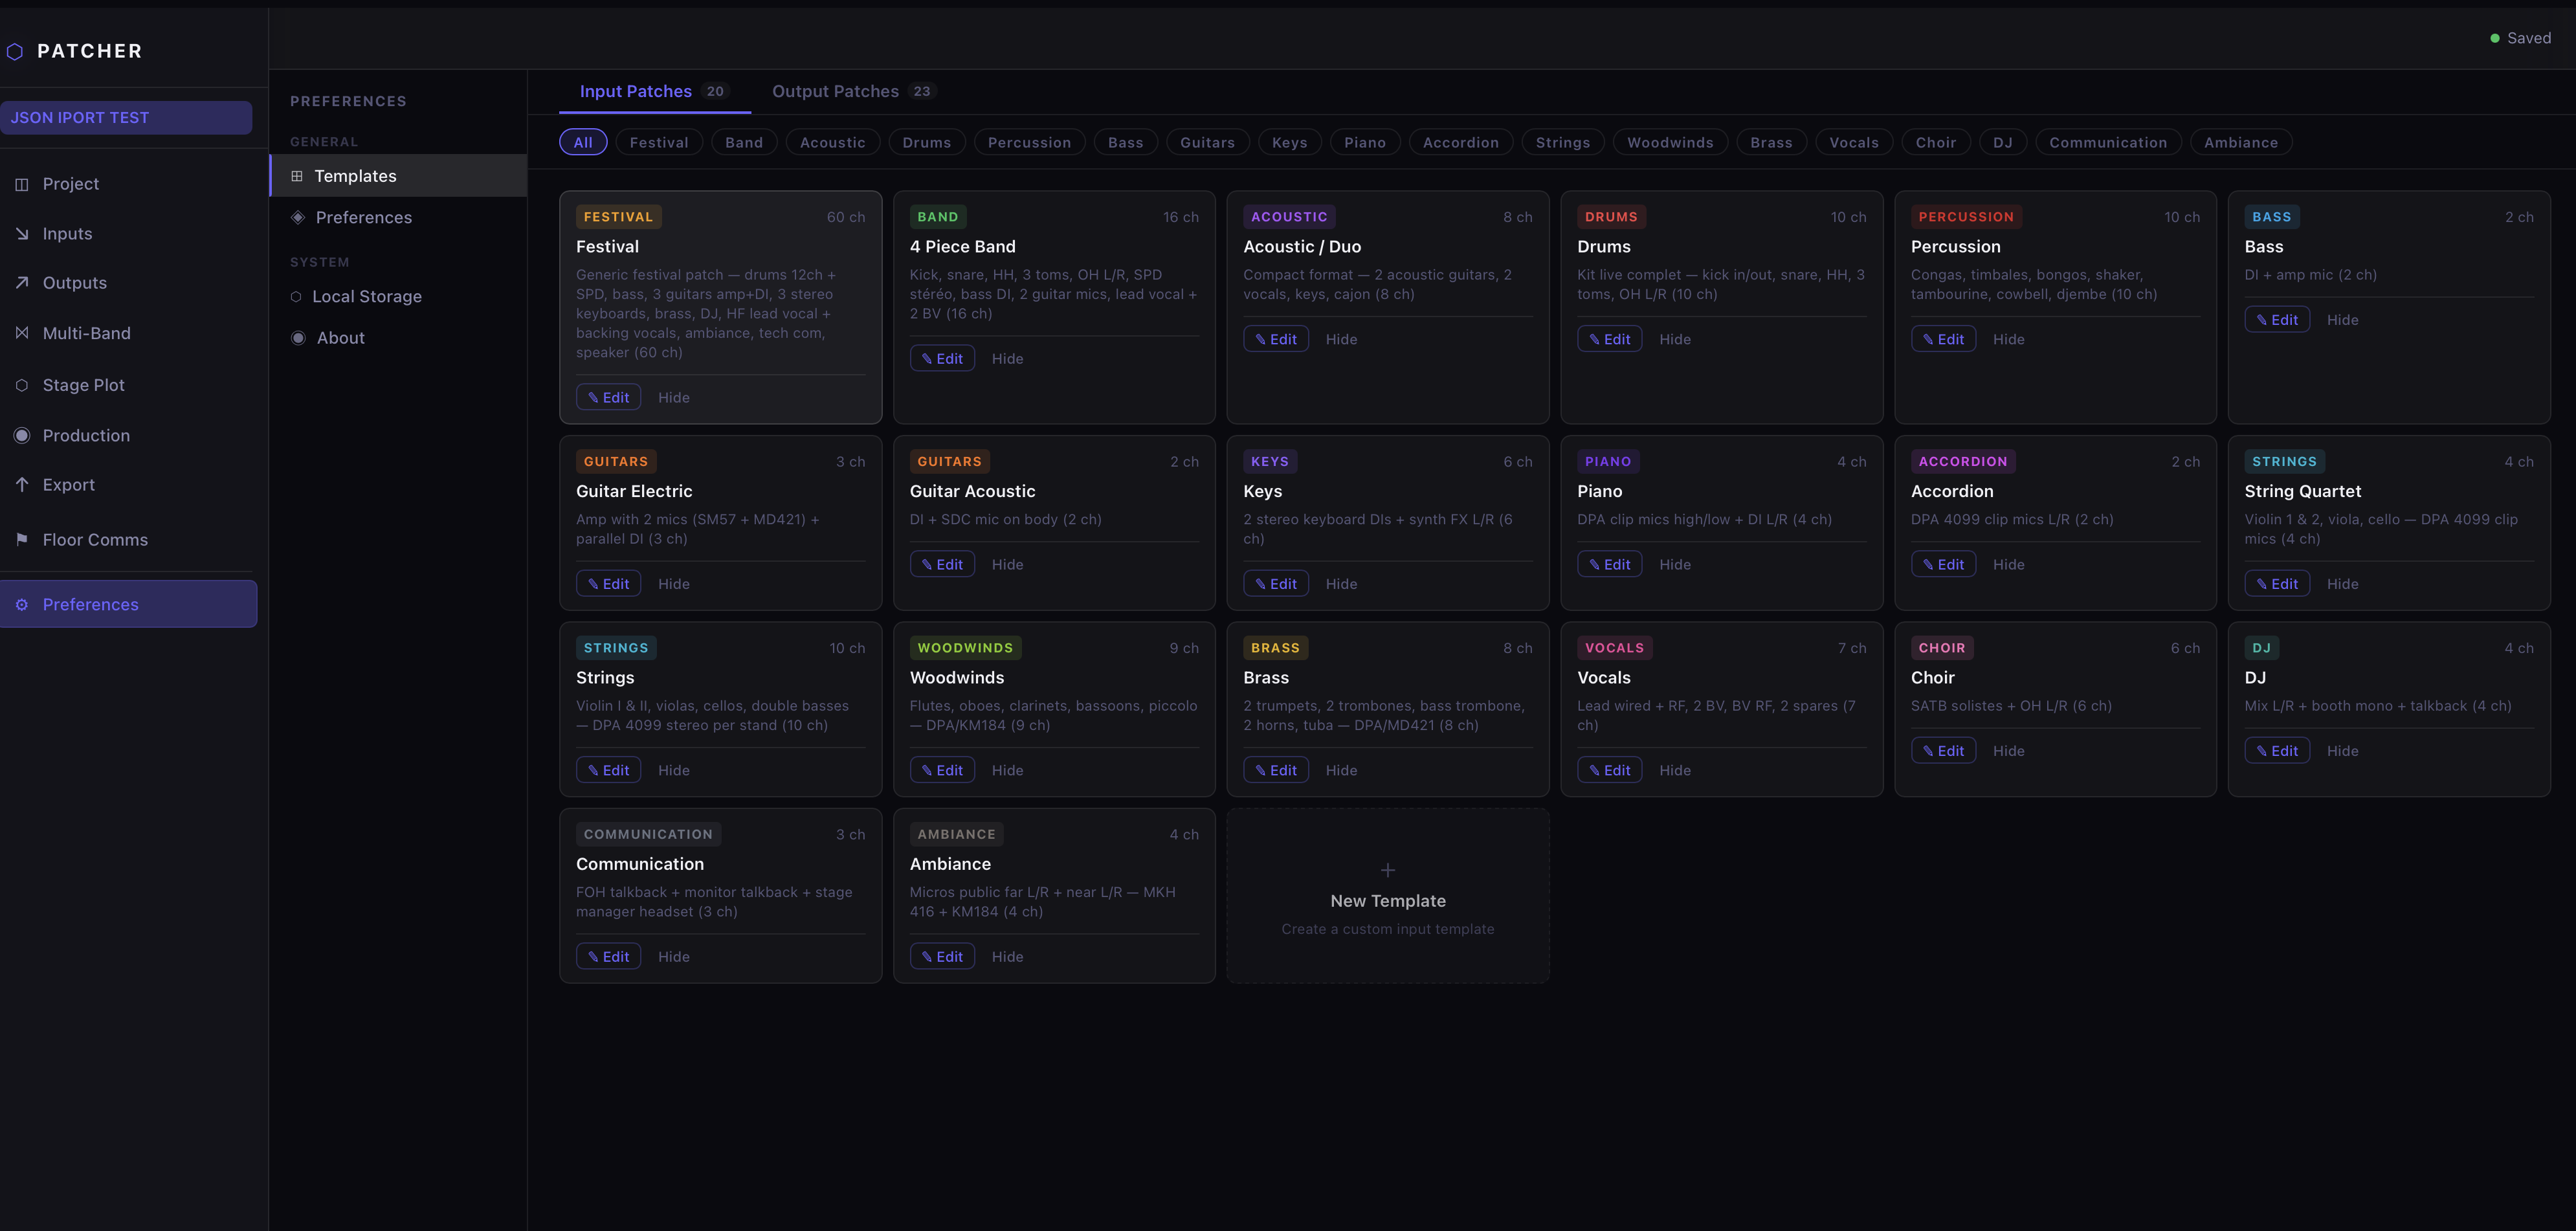
Task: Click the green Saved status dot
Action: [2494, 38]
